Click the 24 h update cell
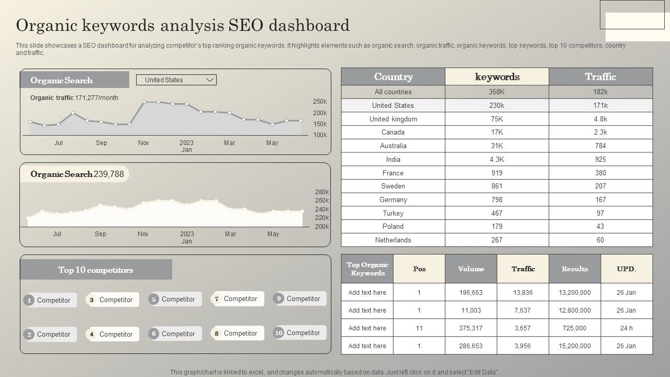The height and width of the screenshot is (377, 670). (x=627, y=328)
